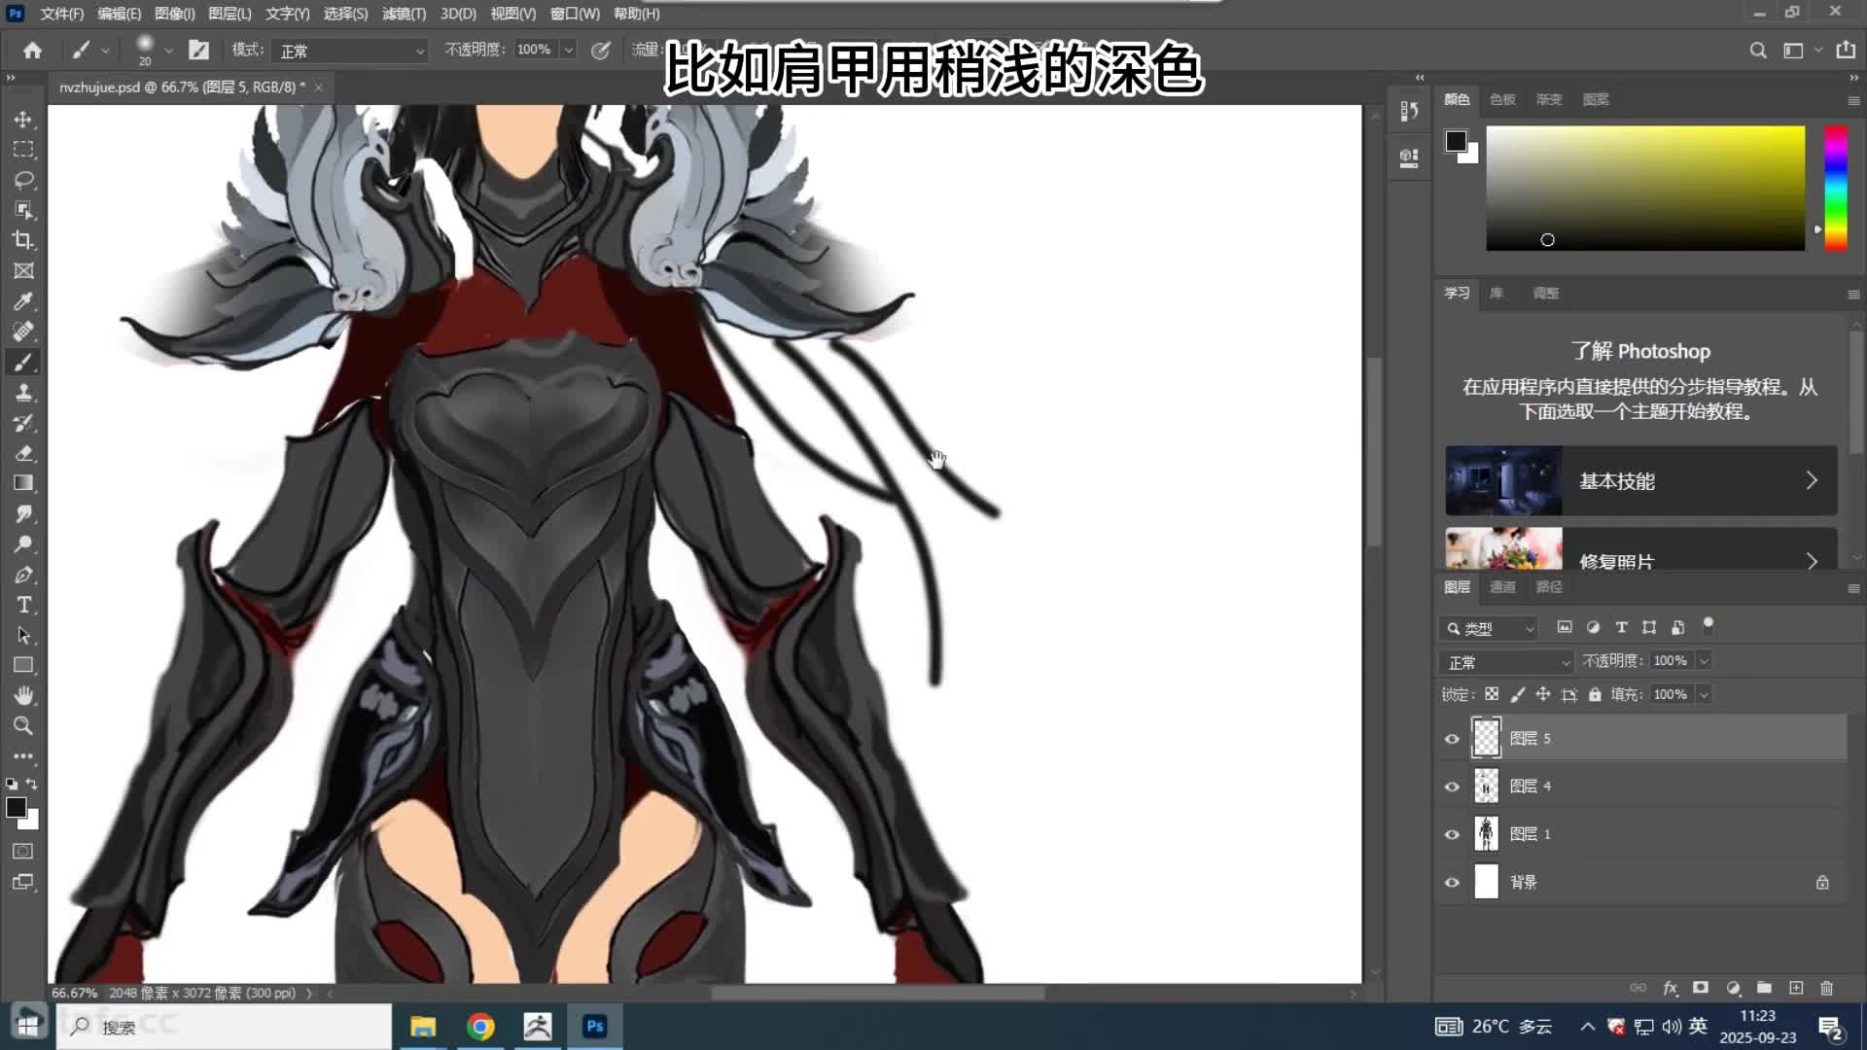The width and height of the screenshot is (1867, 1050).
Task: Open the 滤镜(T) menu
Action: pos(404,14)
